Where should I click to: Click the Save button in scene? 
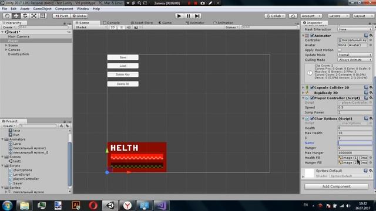coord(123,57)
